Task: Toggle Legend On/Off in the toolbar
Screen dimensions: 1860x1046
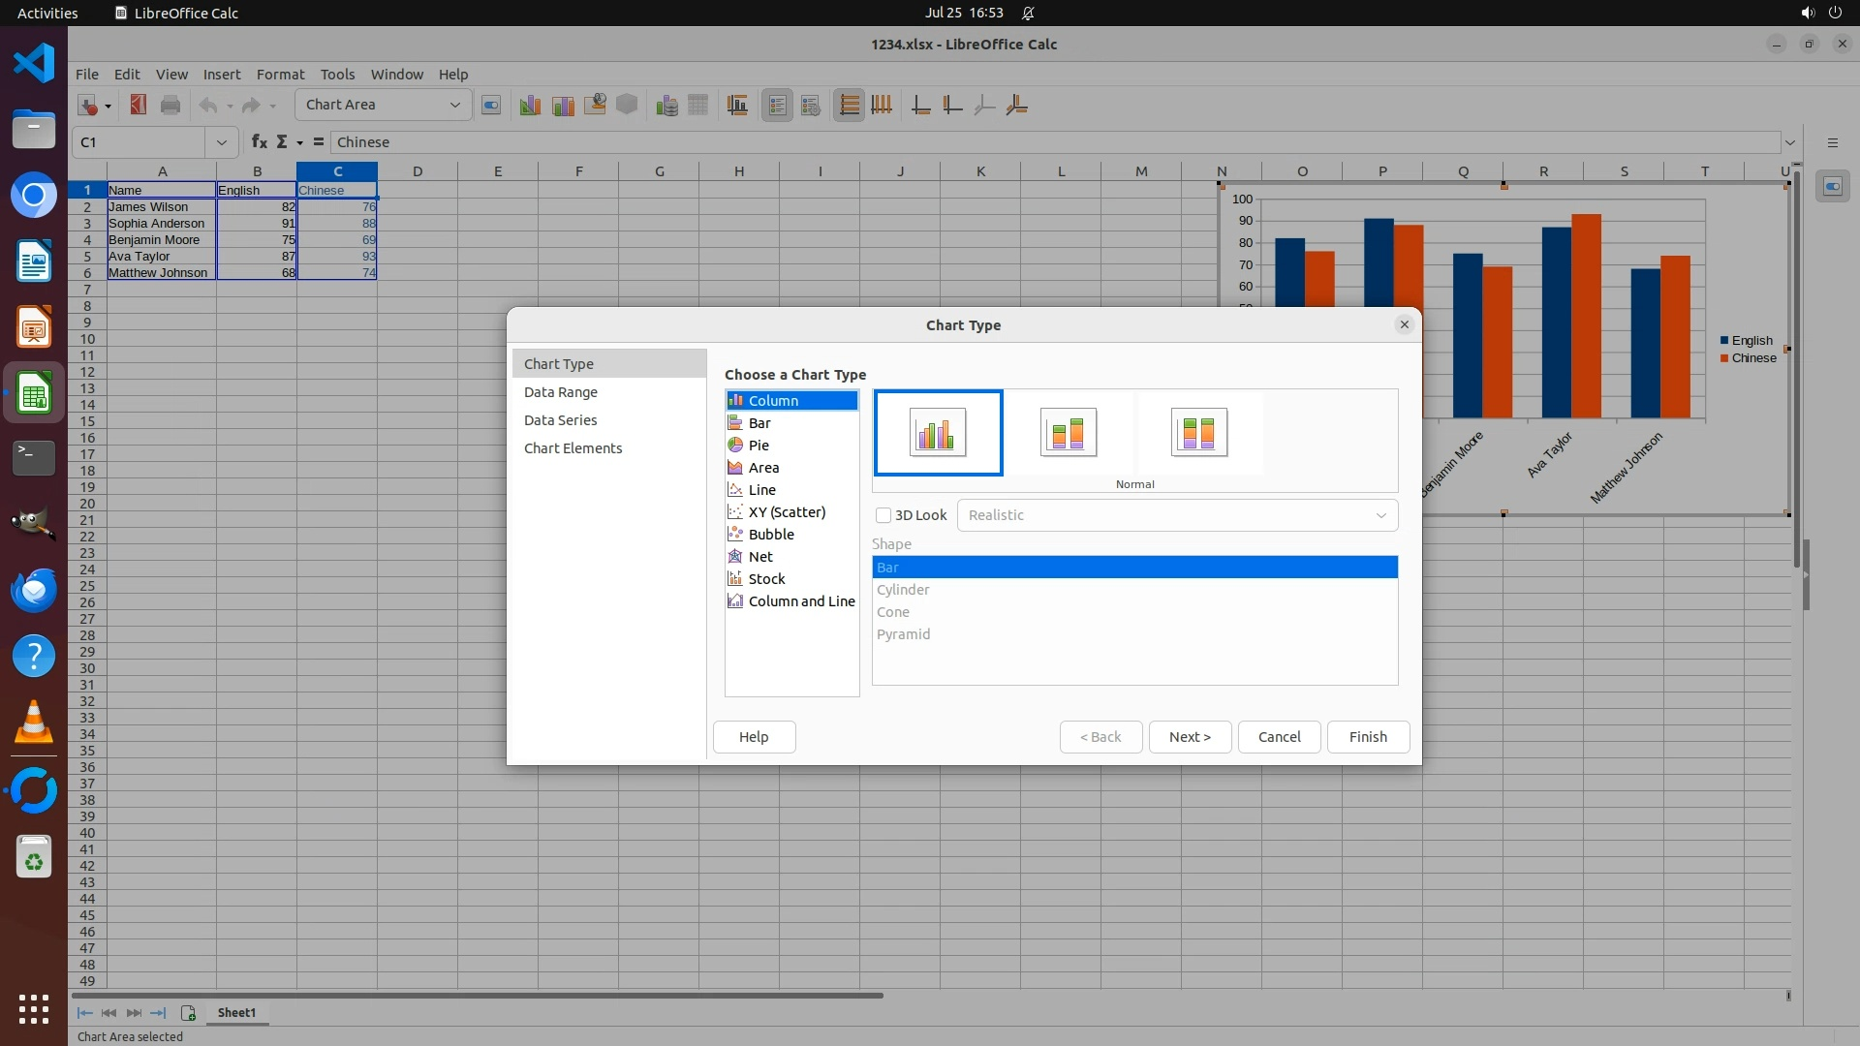Action: [x=777, y=106]
